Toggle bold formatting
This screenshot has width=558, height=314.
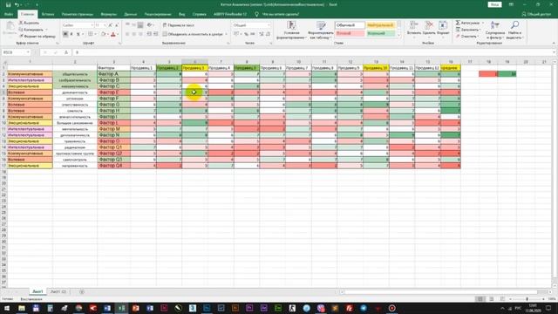pyautogui.click(x=65, y=34)
